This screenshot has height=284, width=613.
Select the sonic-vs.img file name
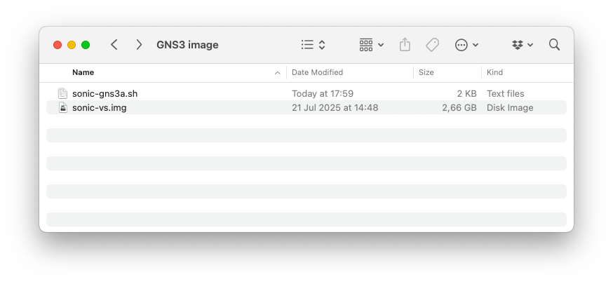[x=100, y=108]
